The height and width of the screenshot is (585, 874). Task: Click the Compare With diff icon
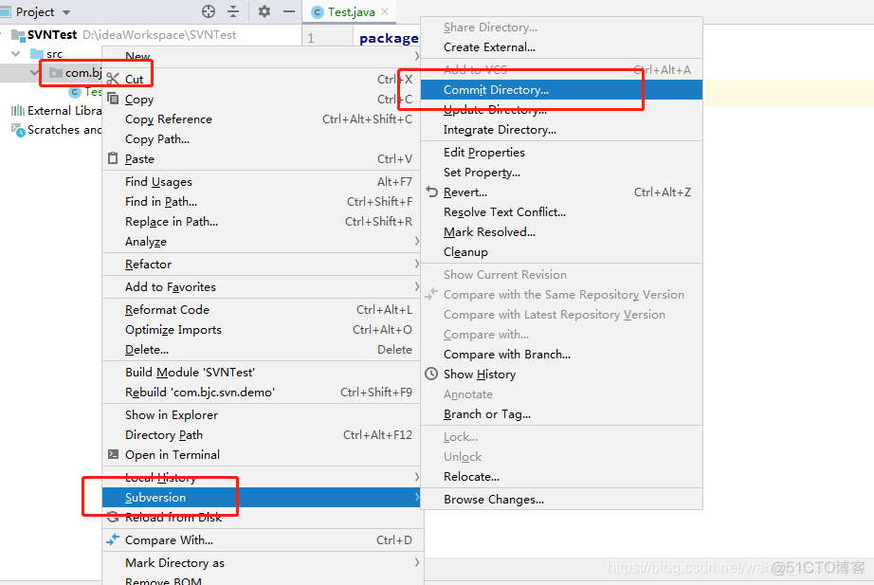[113, 539]
